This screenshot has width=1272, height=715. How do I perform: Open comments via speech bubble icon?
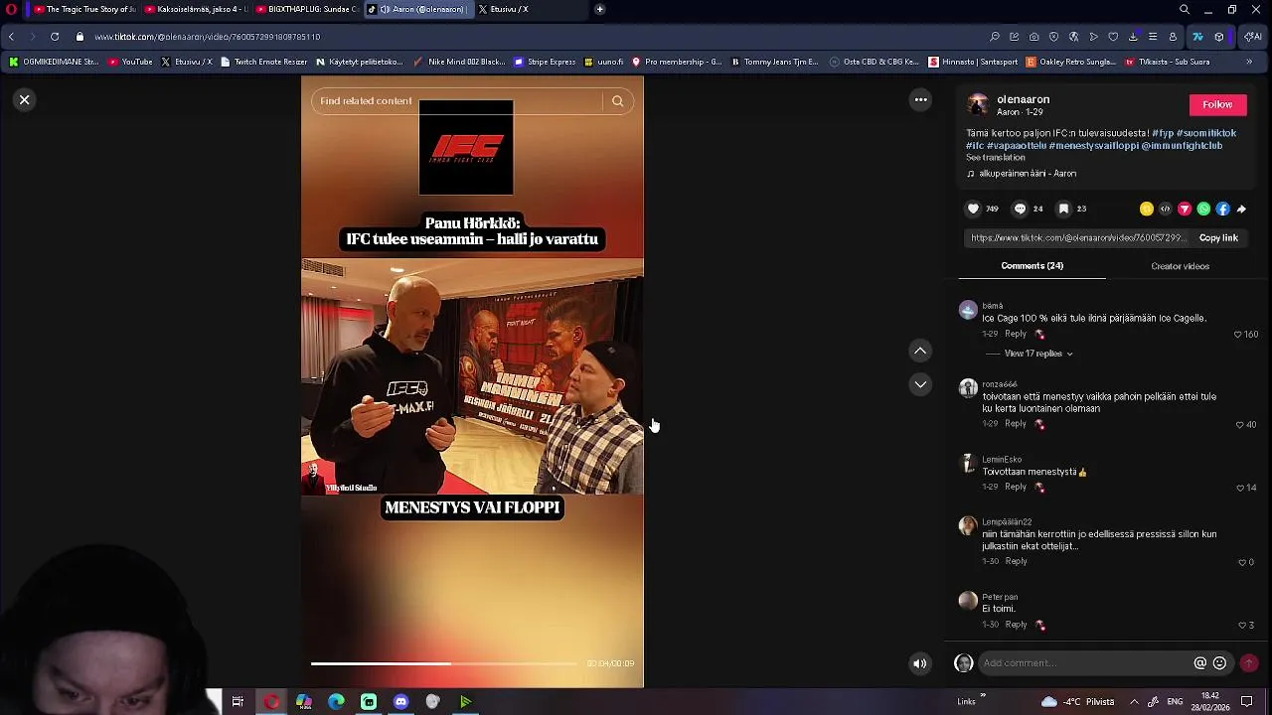click(1020, 209)
